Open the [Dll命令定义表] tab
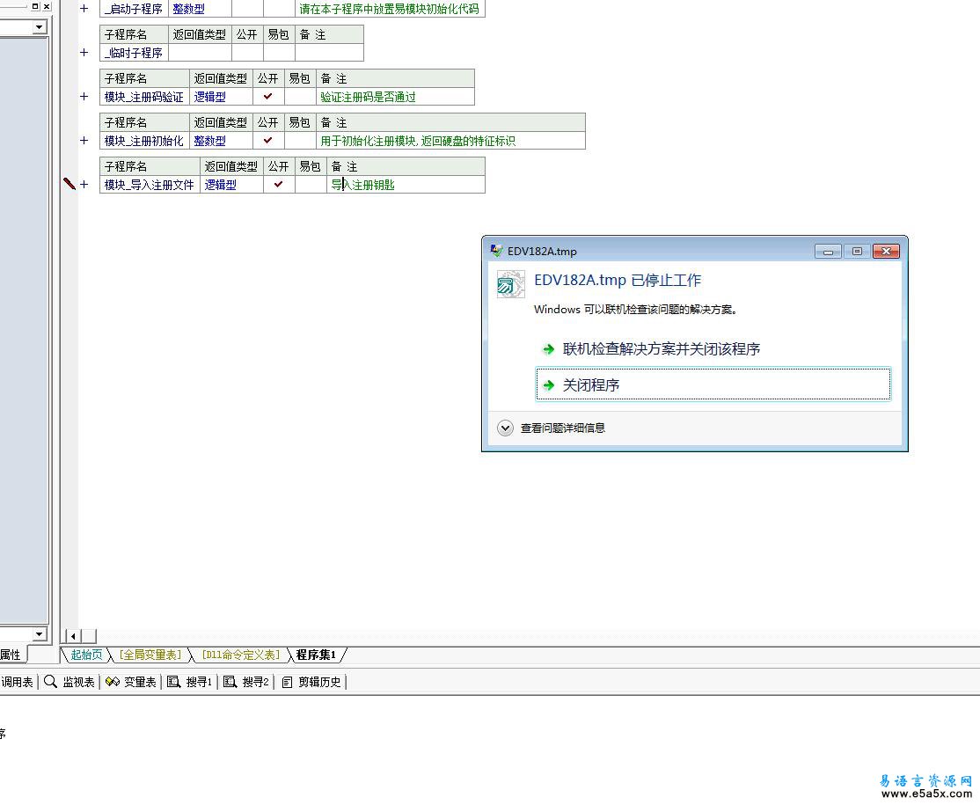980x805 pixels. tap(239, 655)
